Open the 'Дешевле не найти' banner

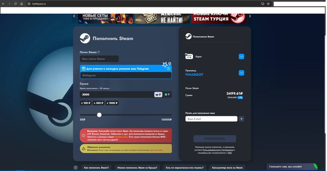[x=162, y=19]
